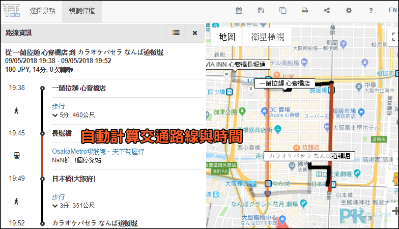Image resolution: width=399 pixels, height=229 pixels.
Task: Zoom in map plus button
Action: click(x=395, y=211)
